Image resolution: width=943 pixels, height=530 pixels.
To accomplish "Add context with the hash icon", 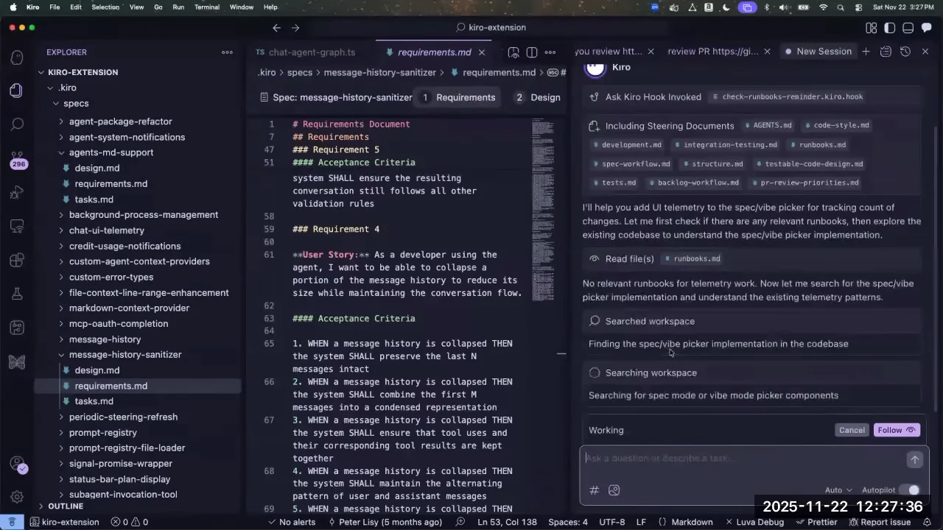I will (x=594, y=490).
